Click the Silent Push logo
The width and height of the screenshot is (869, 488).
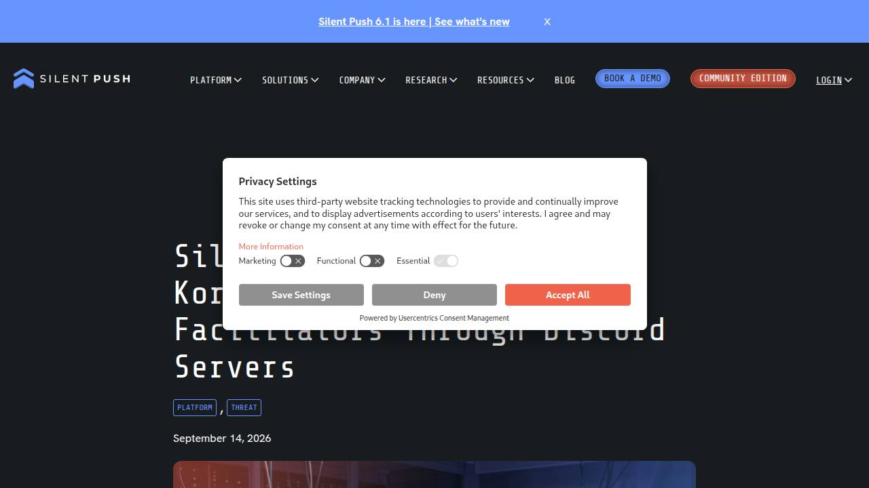tap(71, 79)
